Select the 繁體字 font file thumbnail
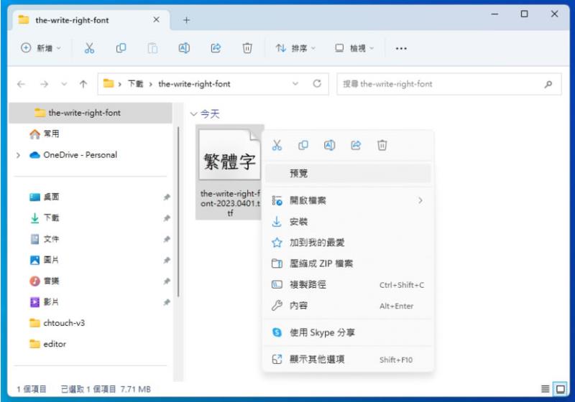This screenshot has height=402, width=575. [x=229, y=155]
